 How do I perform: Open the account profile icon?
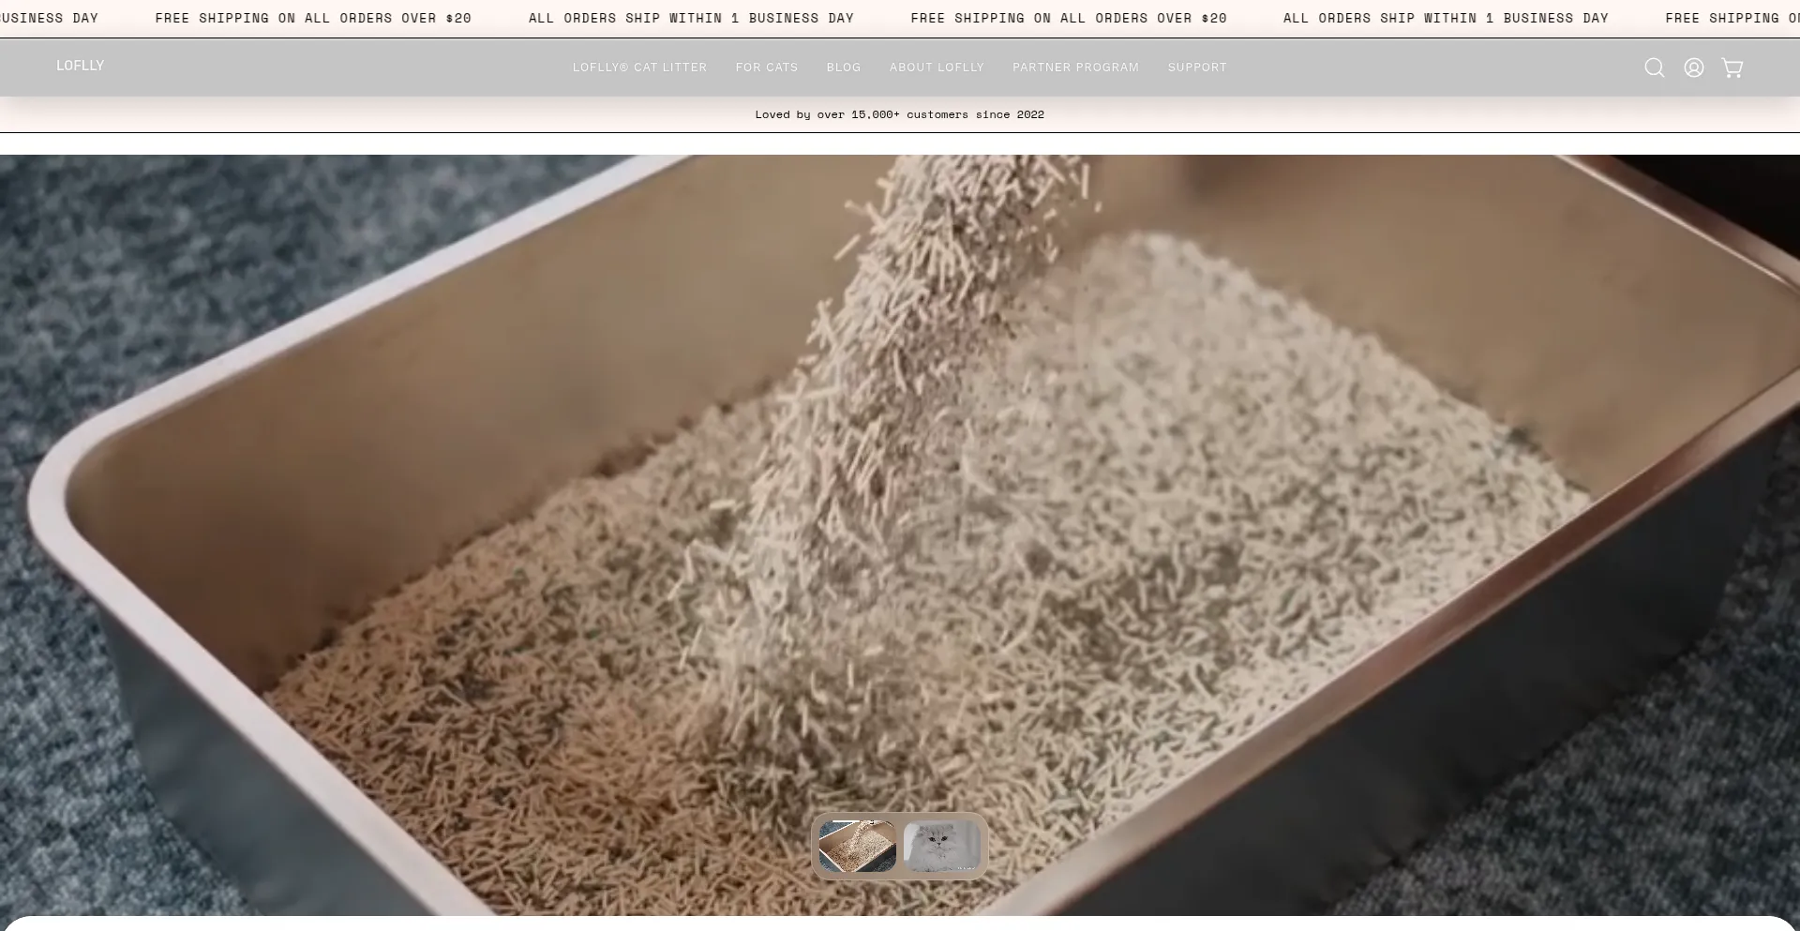click(1694, 68)
